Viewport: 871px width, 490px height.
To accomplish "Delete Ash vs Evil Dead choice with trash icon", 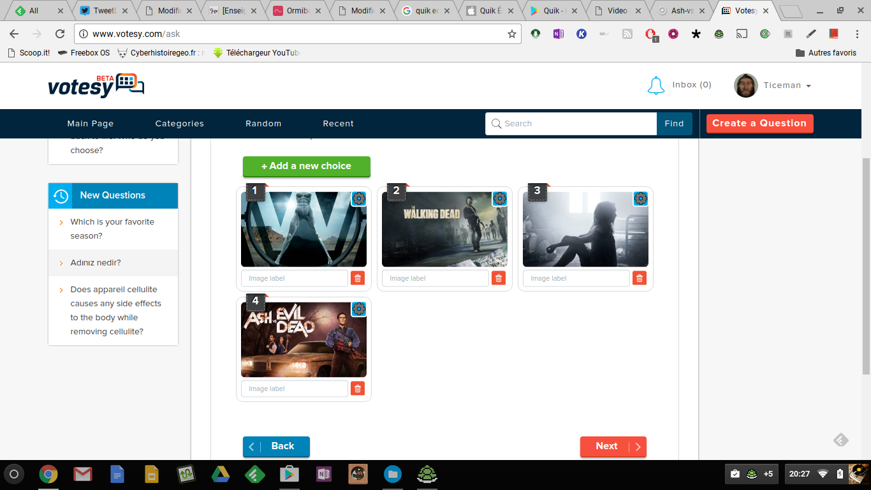I will point(358,389).
